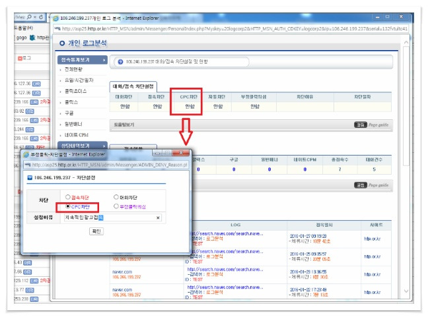This screenshot has height=317, width=428.
Task: Click the lower 열림 button above log table
Action: [x=361, y=185]
